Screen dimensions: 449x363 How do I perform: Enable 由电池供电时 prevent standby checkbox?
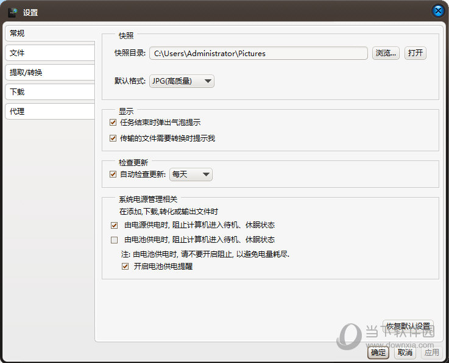click(115, 240)
